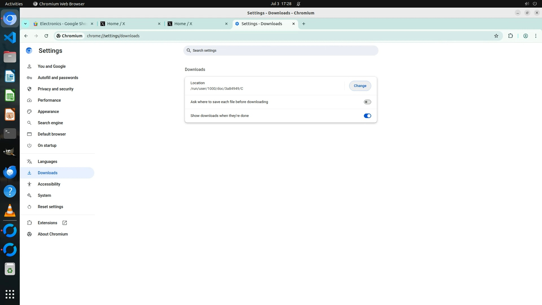The height and width of the screenshot is (305, 542).
Task: Reload the page
Action: (x=46, y=36)
